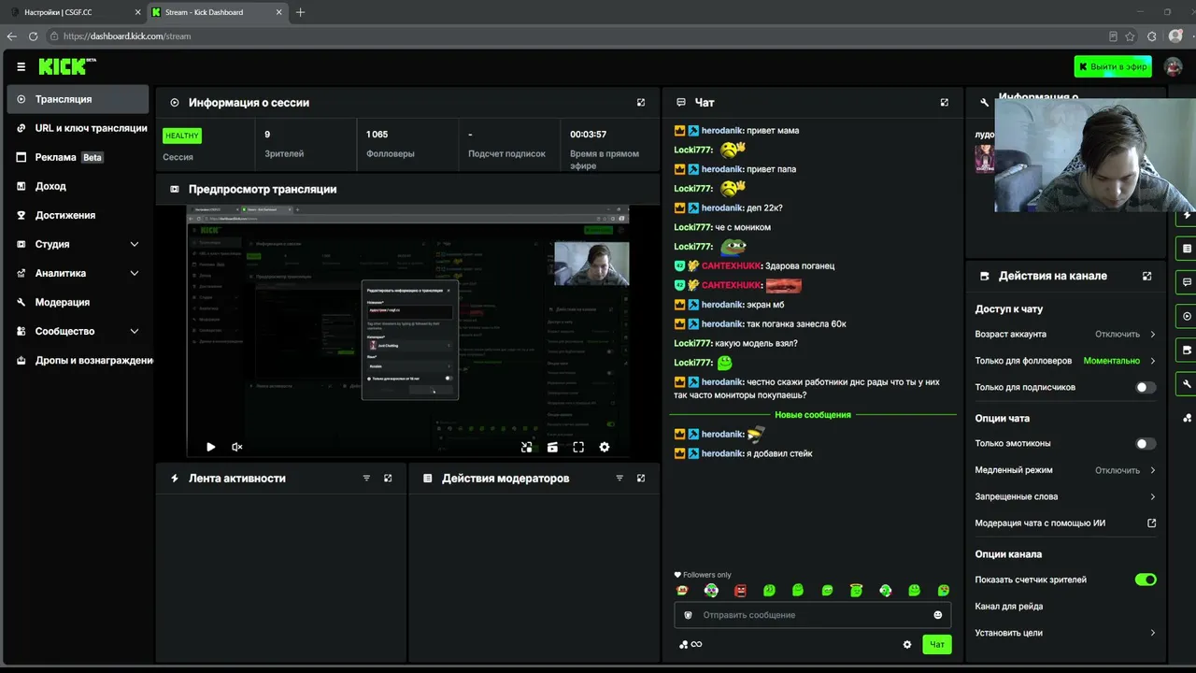Open a new browser tab
Image resolution: width=1196 pixels, height=673 pixels.
(300, 12)
